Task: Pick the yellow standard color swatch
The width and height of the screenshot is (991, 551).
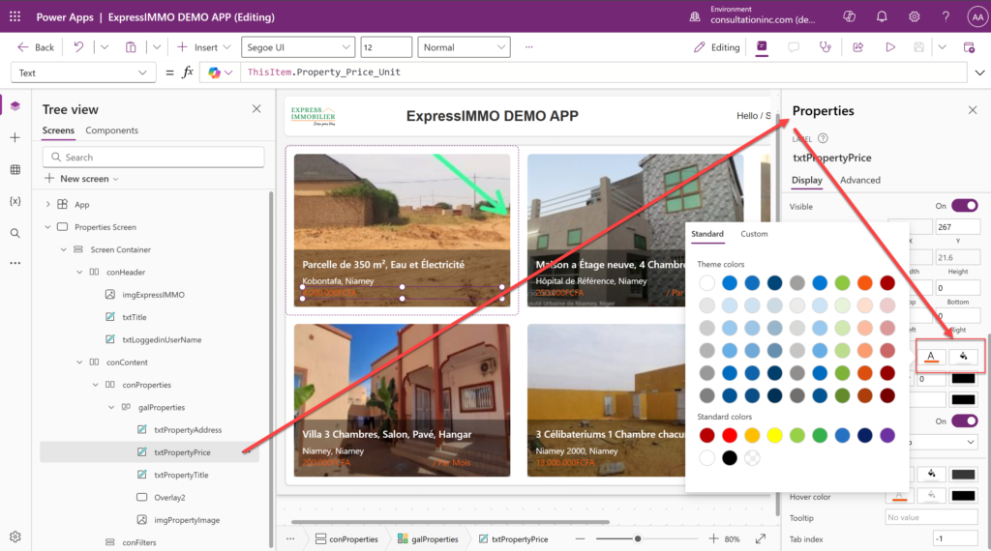Action: point(774,435)
